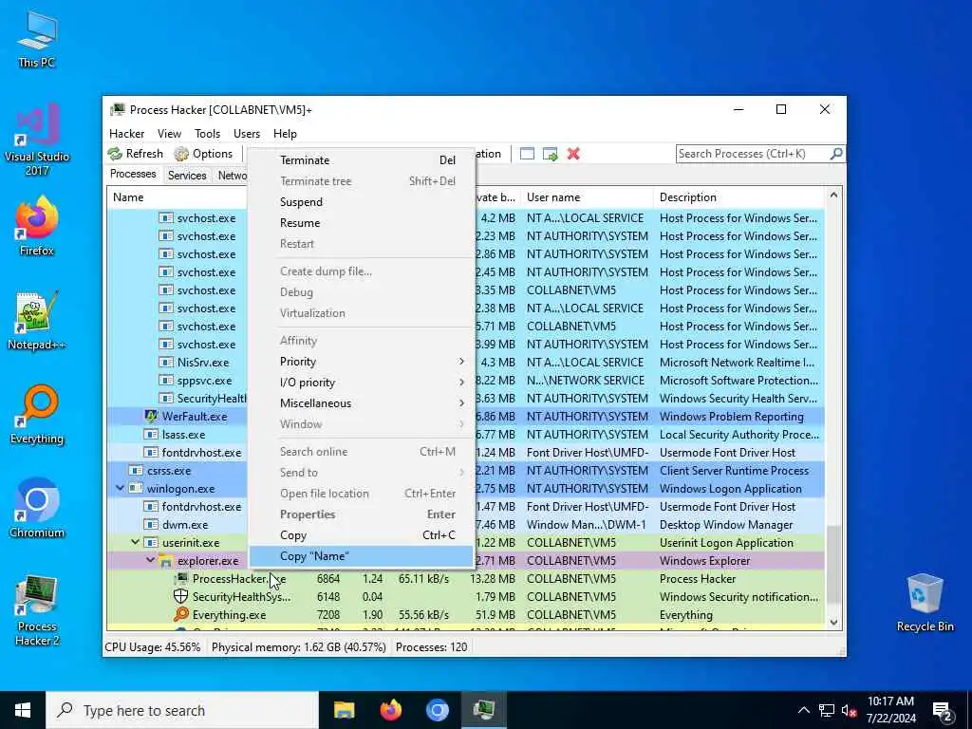Click the lsass.exe process icon
This screenshot has height=729, width=972.
151,434
